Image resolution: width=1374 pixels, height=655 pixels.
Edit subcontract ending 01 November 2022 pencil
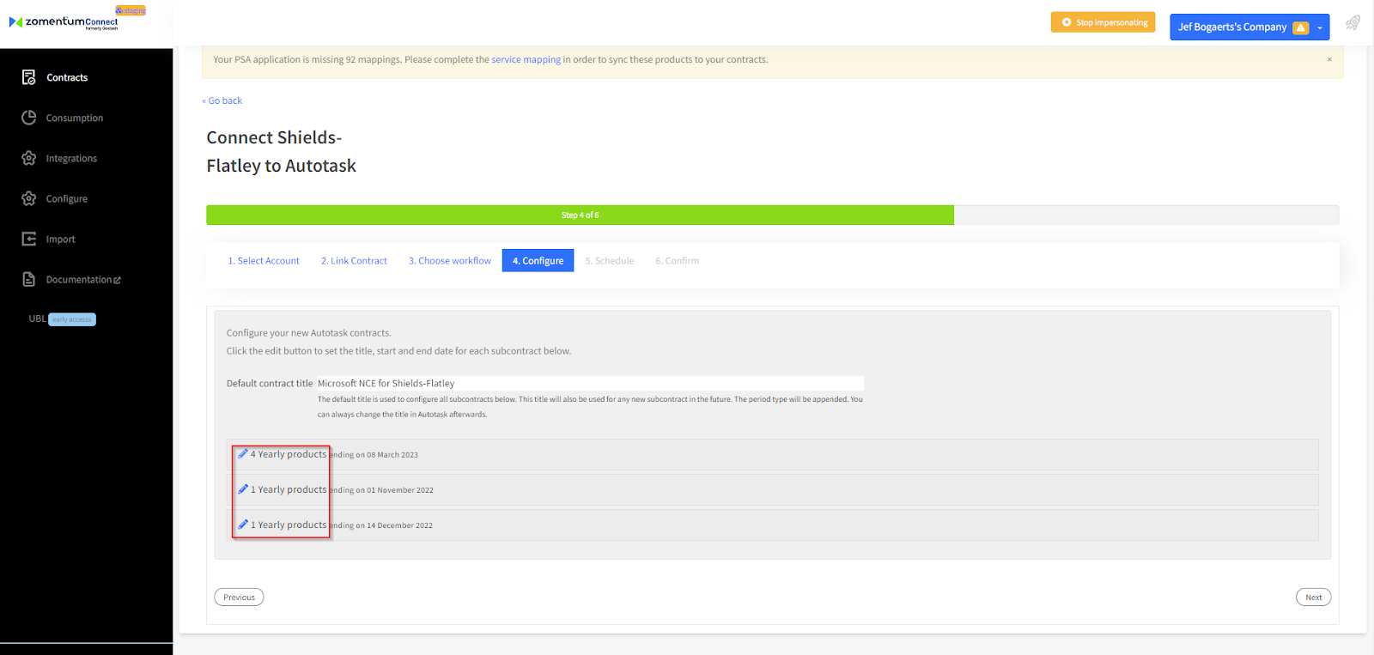[x=243, y=489]
